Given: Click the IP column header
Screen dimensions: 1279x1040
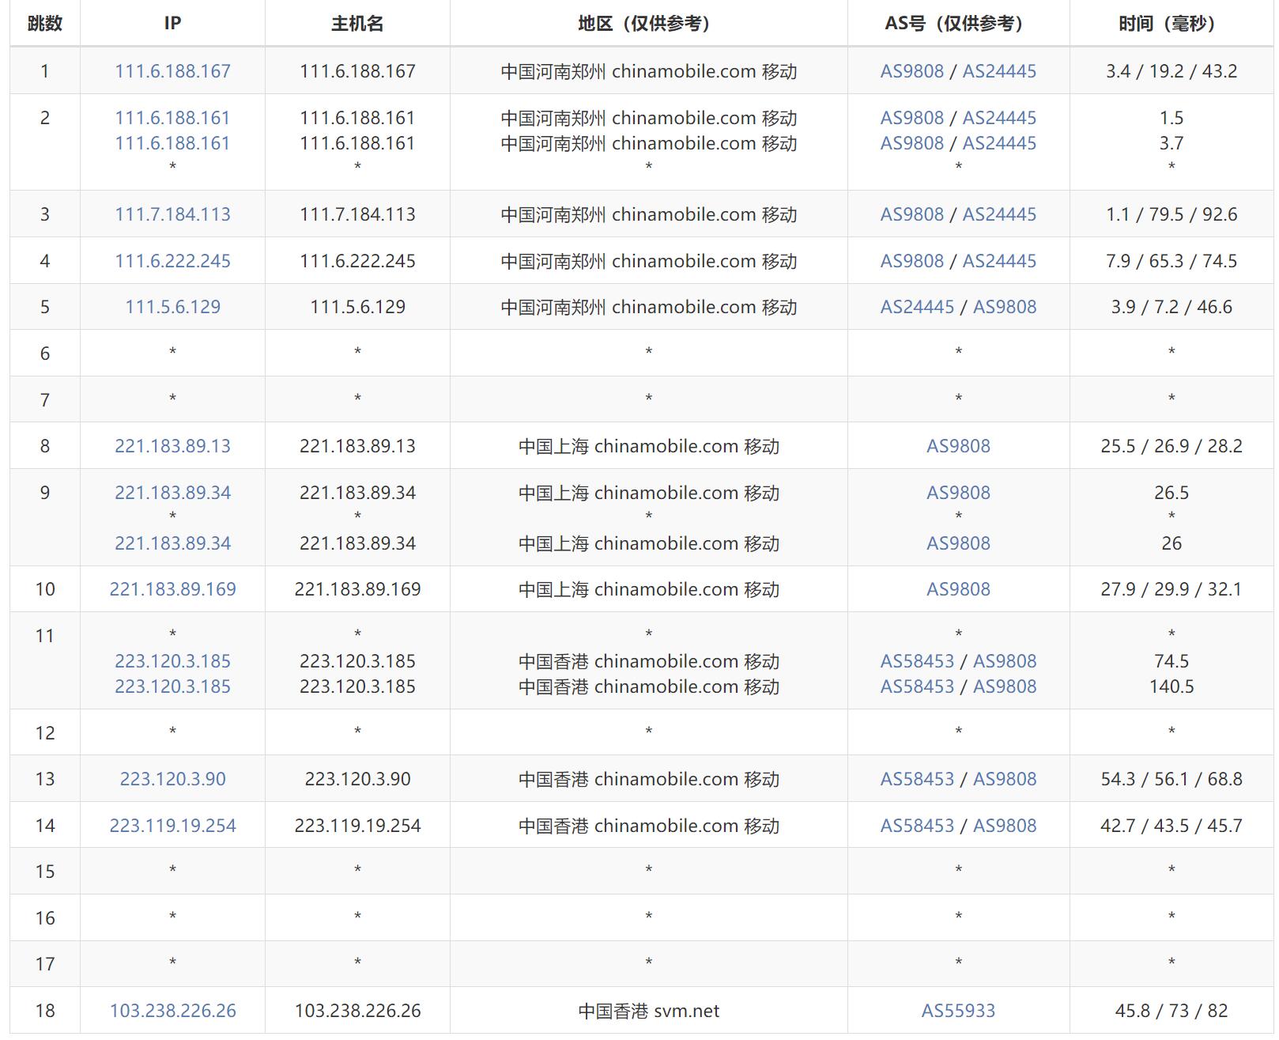Looking at the screenshot, I should (x=172, y=24).
